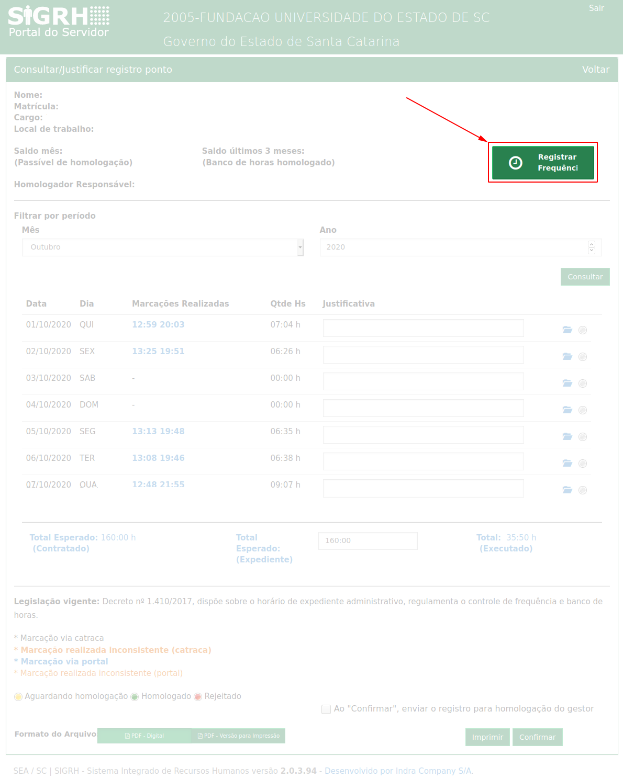Screen dimensions: 623x779
Task: Open Indra Company S/A developer link
Action: (x=398, y=771)
